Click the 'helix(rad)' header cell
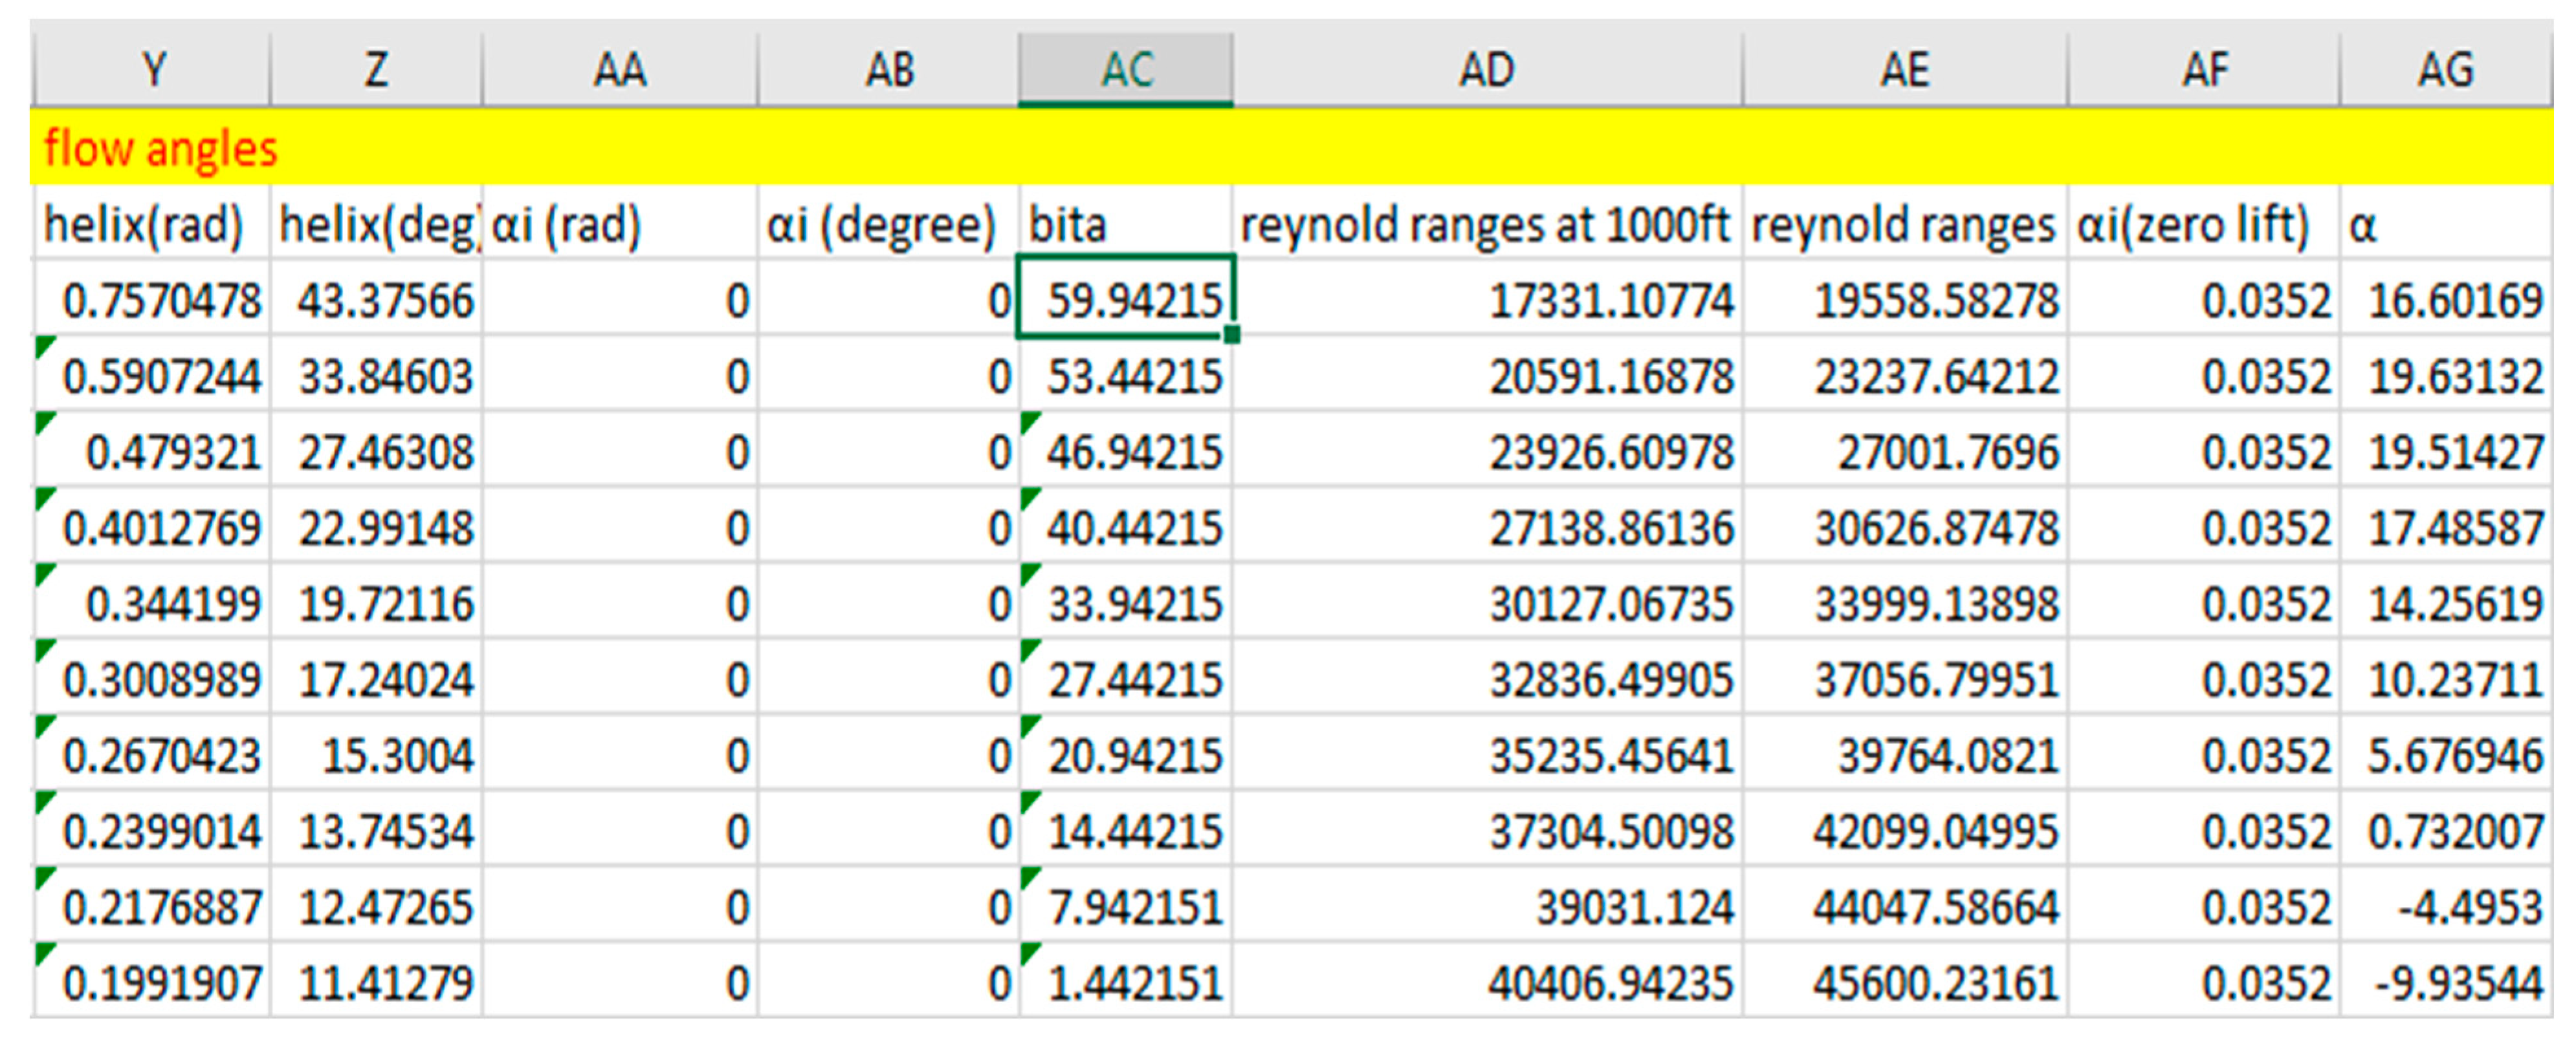2576x1040 pixels. 144,224
